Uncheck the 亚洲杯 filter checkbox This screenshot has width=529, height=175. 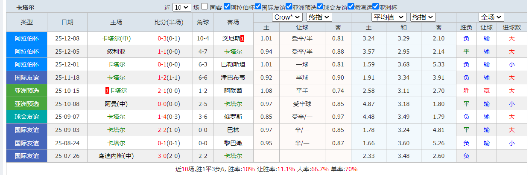(x=376, y=6)
